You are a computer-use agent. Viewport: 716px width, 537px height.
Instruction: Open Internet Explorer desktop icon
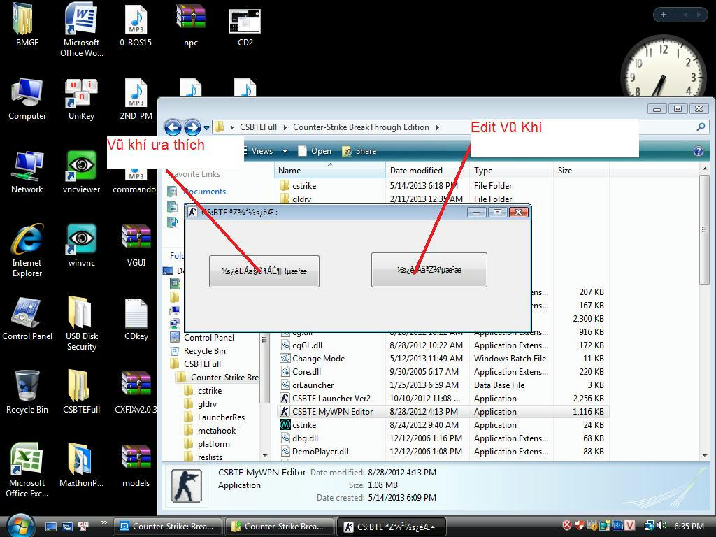point(27,250)
